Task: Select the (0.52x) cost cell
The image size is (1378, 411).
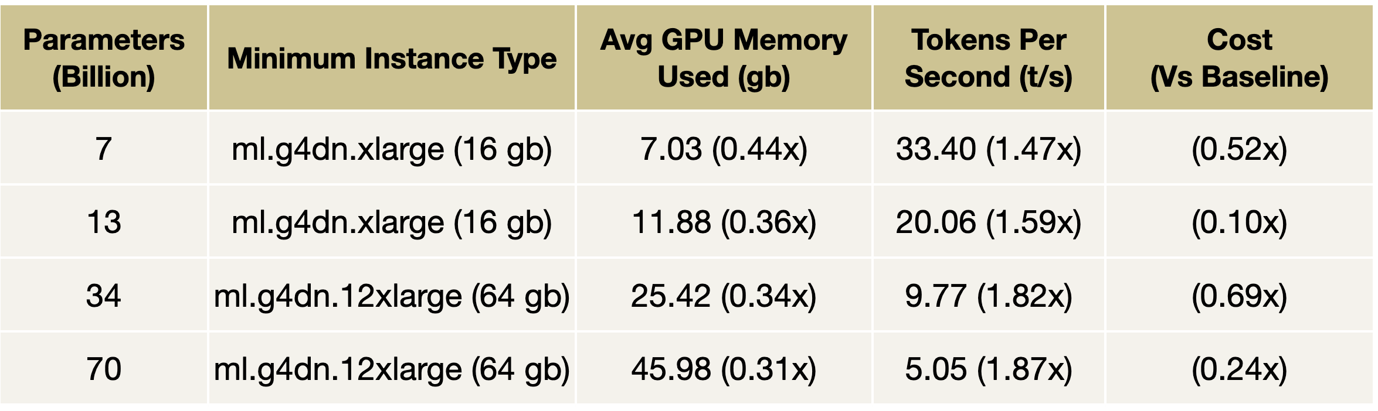Action: click(1238, 149)
